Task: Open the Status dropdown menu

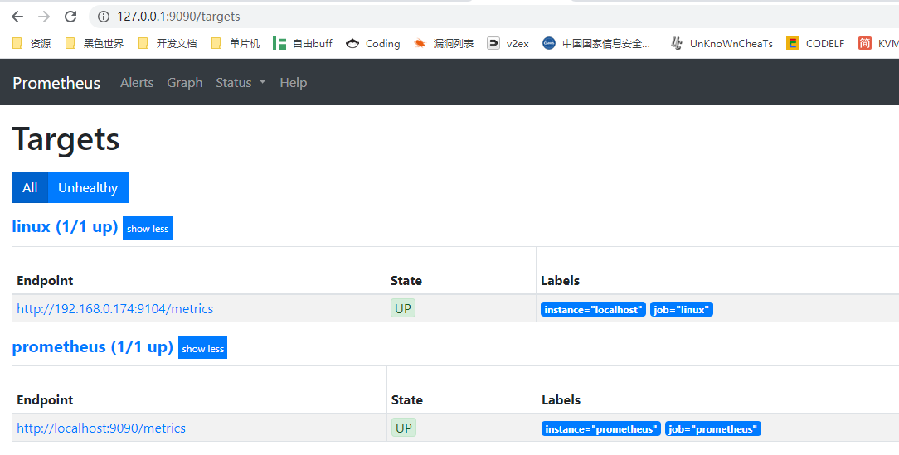Action: pos(241,83)
